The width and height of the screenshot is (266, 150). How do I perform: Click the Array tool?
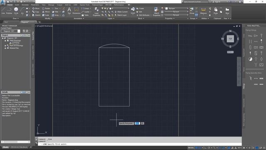click(55, 15)
